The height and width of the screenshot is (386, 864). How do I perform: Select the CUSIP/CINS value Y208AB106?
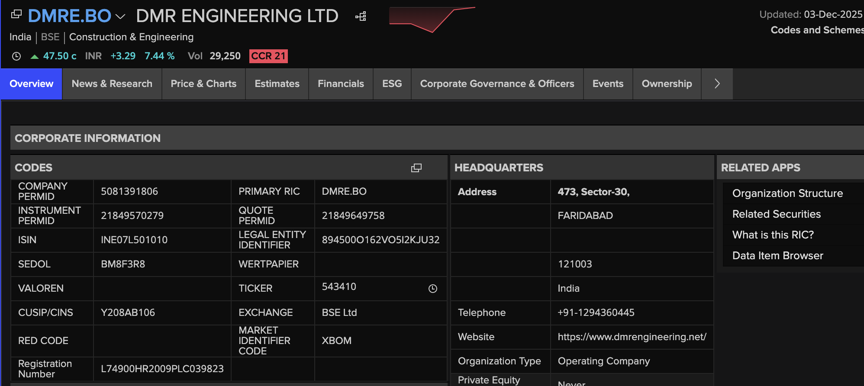click(x=128, y=313)
